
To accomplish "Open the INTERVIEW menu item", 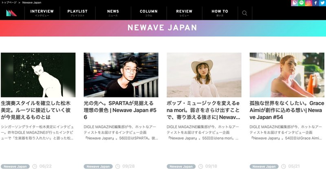I will tap(42, 13).
